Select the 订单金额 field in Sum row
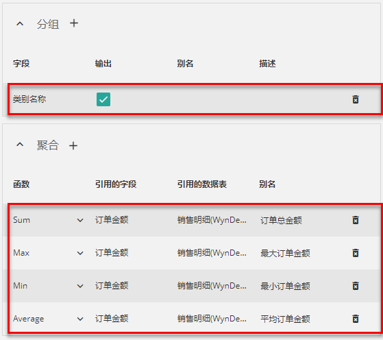 pos(112,220)
